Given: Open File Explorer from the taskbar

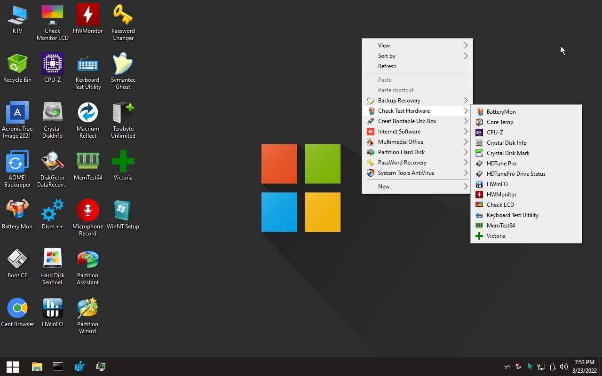Looking at the screenshot, I should 37,367.
